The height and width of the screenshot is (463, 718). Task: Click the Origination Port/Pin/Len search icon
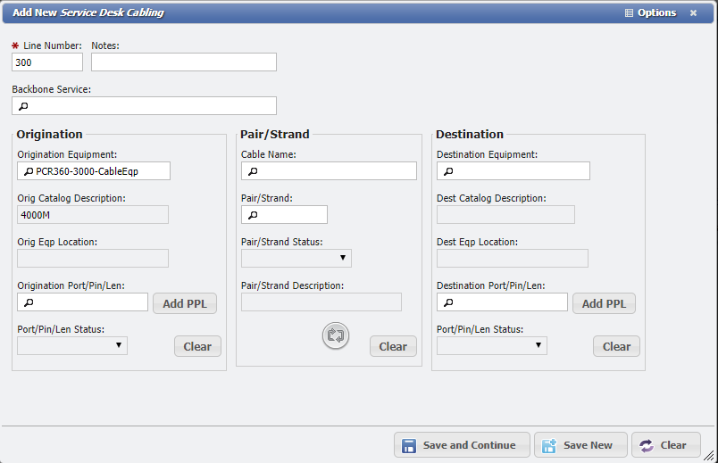click(x=29, y=303)
